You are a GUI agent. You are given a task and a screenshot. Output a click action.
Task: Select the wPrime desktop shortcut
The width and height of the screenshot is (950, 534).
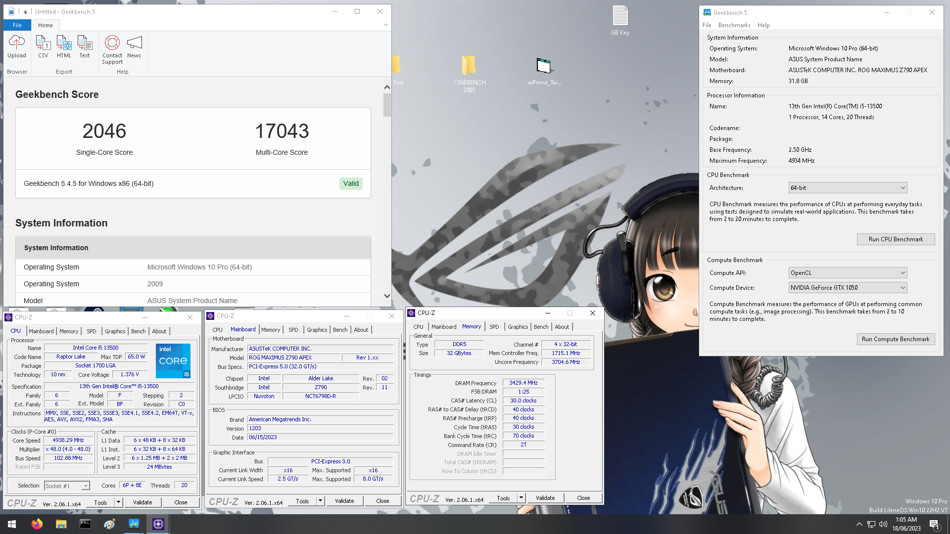point(544,72)
